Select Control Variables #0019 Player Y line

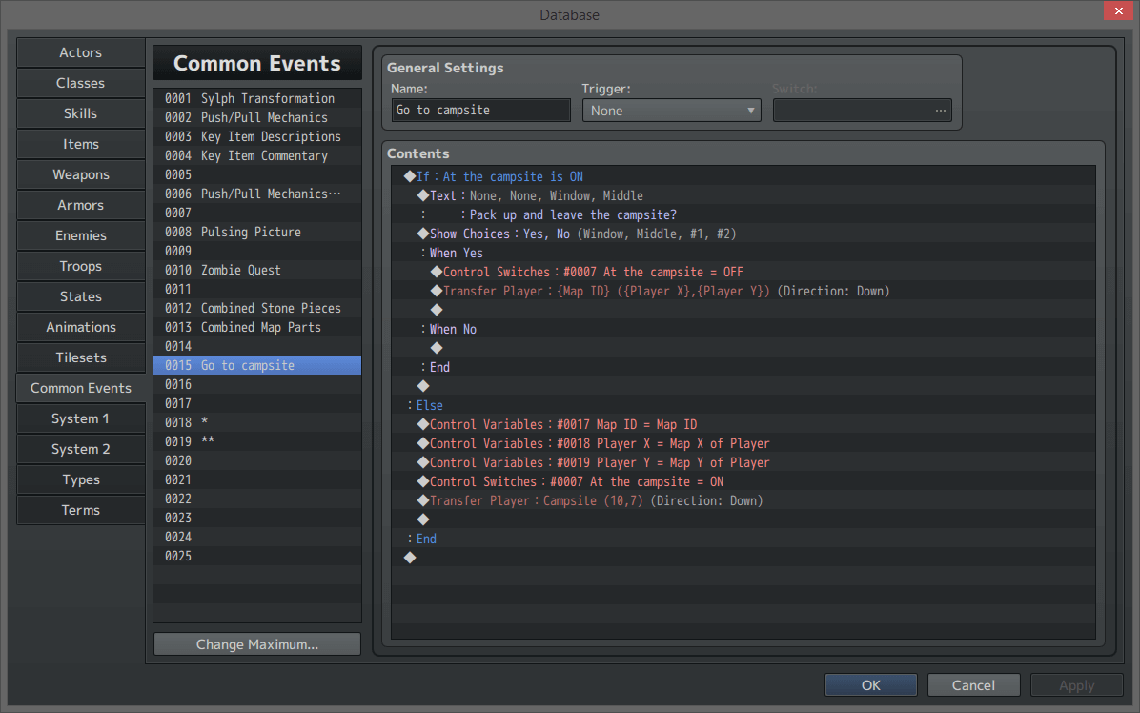pos(743,462)
